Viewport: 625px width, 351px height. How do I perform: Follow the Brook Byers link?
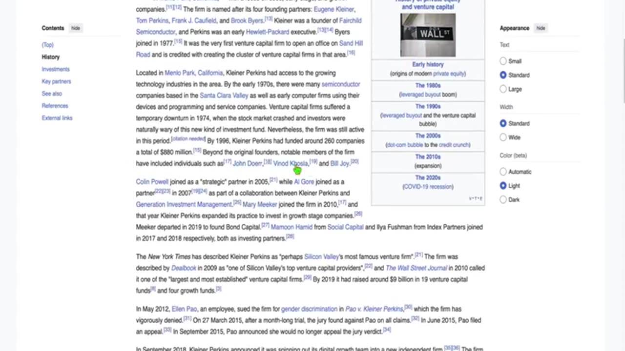pos(247,20)
